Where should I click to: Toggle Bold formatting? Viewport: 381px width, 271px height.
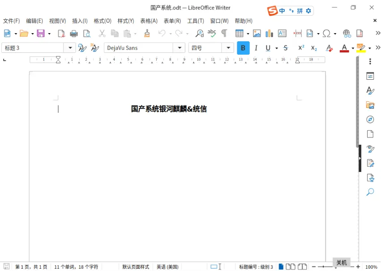[x=243, y=48]
